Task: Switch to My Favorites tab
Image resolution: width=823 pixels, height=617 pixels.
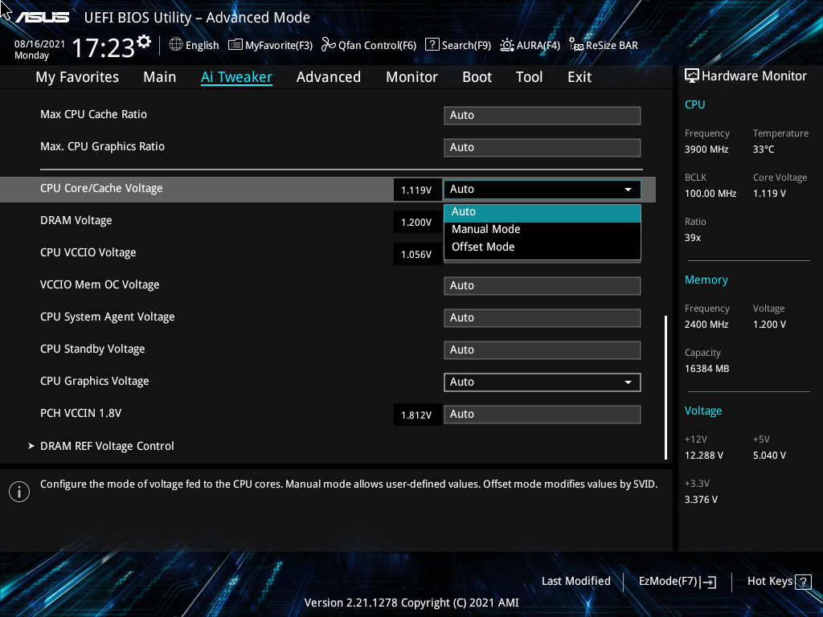Action: pos(77,77)
